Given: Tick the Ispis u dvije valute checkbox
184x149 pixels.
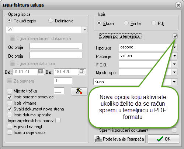Looking at the screenshot, I should pos(10,132).
